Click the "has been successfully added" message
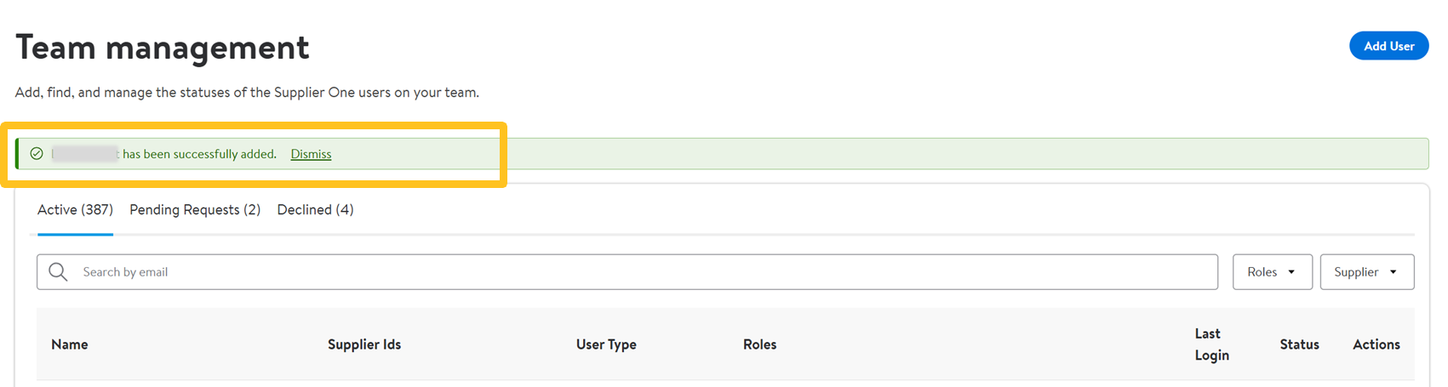 (199, 154)
